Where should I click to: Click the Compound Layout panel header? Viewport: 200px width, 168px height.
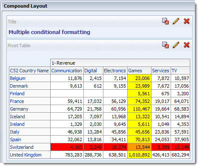(98, 6)
